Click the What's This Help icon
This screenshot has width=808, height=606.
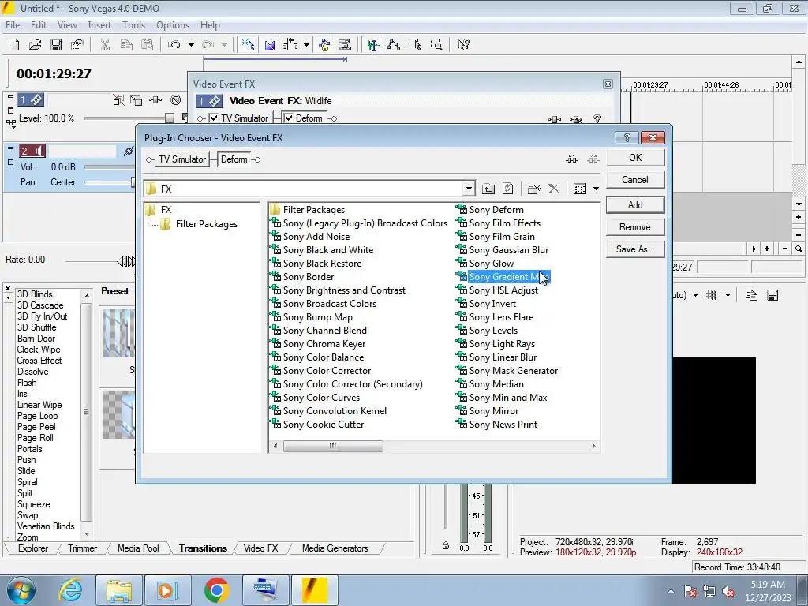[464, 45]
